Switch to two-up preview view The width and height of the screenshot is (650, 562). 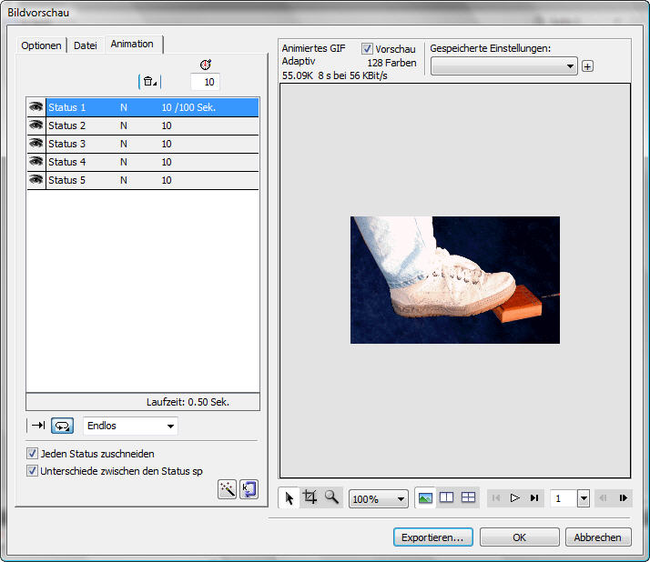coord(446,497)
